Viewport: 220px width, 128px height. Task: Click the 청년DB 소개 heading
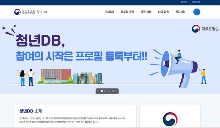click(x=31, y=111)
